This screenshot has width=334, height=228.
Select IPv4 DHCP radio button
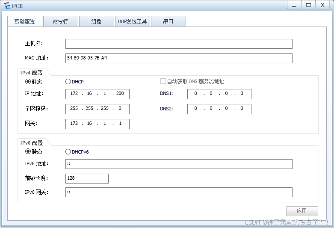pyautogui.click(x=68, y=81)
